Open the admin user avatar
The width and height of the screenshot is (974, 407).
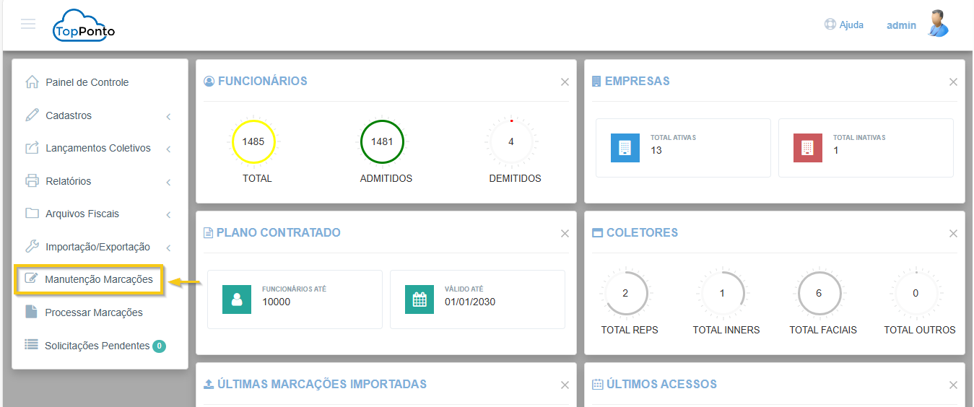[938, 24]
